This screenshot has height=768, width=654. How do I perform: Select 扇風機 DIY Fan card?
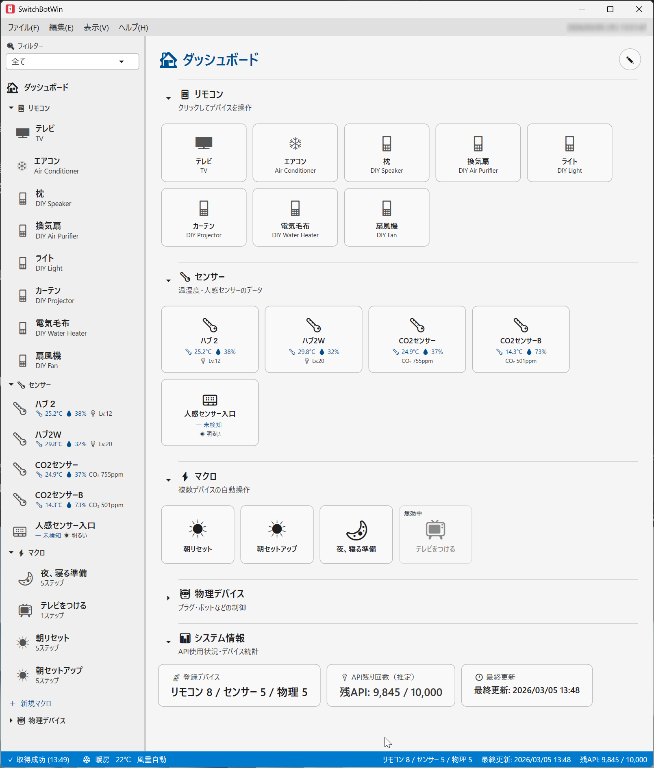pos(387,217)
